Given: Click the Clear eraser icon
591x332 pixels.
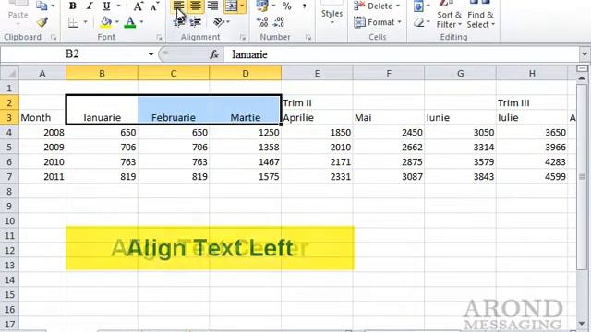Looking at the screenshot, I should click(x=419, y=23).
